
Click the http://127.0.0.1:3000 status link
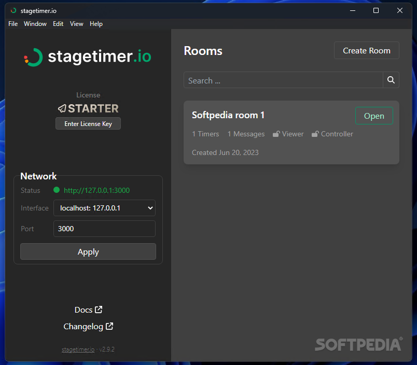tap(96, 190)
